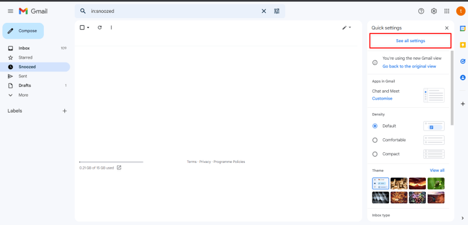Screen dimensions: 468x225
Task: Open the Terms link
Action: 192,162
